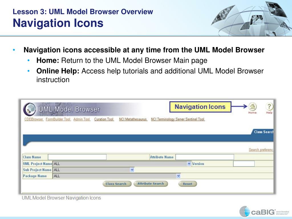The height and width of the screenshot is (219, 292).
Task: Click the caBIG logo
Action: tap(264, 212)
